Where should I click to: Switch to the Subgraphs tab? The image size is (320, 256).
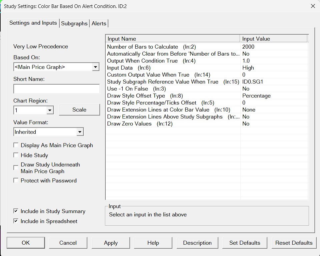pyautogui.click(x=74, y=23)
